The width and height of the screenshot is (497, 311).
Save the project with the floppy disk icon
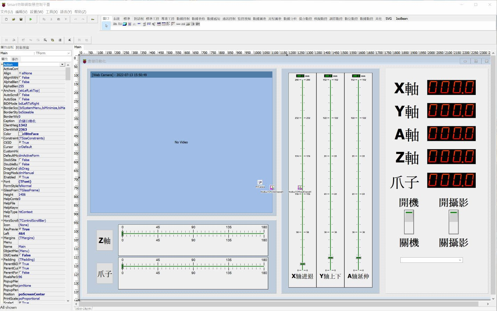[x=21, y=19]
